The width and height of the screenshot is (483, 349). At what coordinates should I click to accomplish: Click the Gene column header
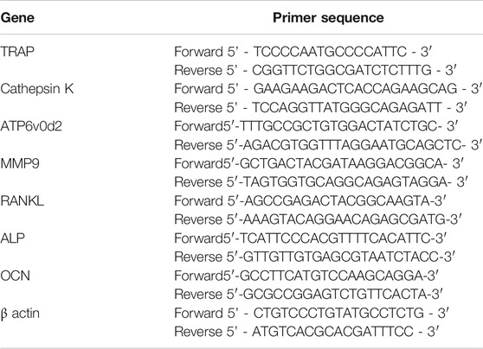tap(17, 18)
